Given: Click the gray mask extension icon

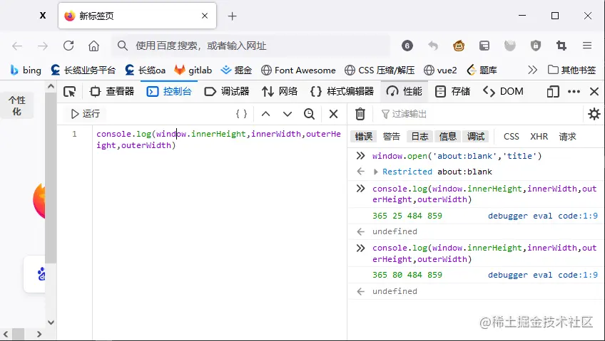Looking at the screenshot, I should coord(509,46).
